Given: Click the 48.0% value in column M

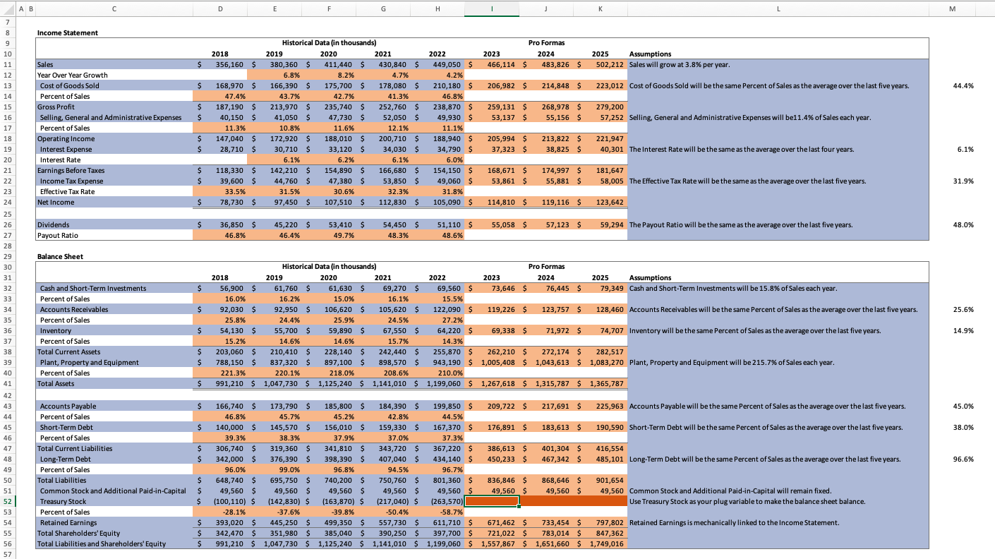Looking at the screenshot, I should (x=963, y=224).
